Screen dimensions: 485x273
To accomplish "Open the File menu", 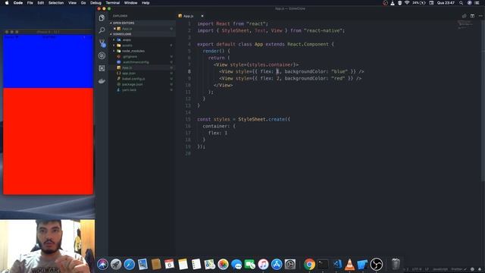I will tap(30, 3).
